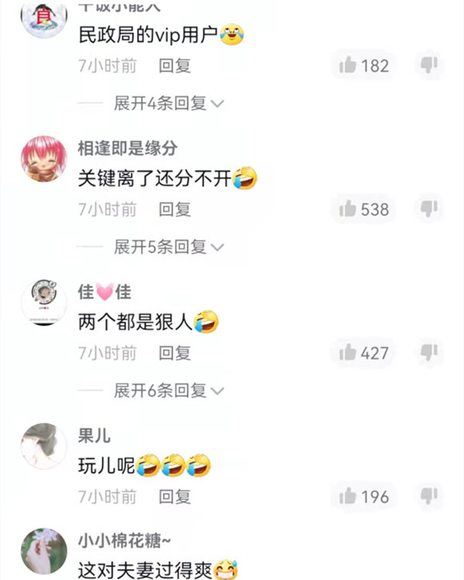
Task: Like the 玩儿呢 comment by 果儿
Action: point(363,496)
